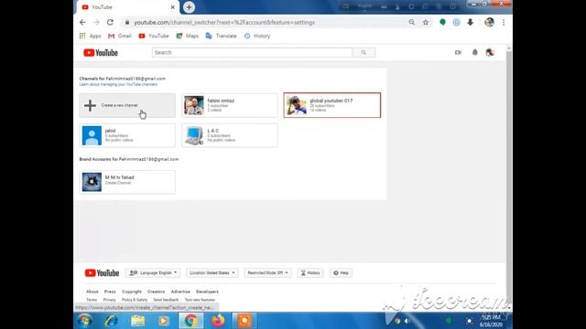Select the 'M NI tv fahad' brand account
The width and height of the screenshot is (586, 329).
pos(127,182)
